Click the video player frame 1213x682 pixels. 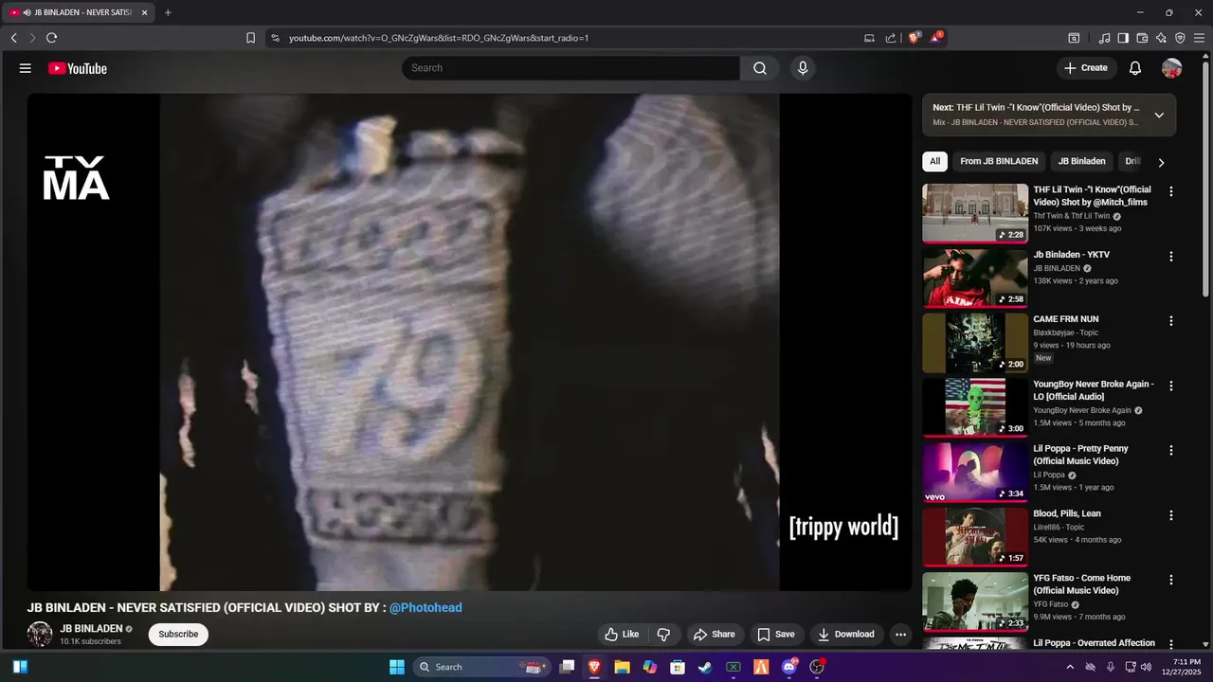[469, 342]
